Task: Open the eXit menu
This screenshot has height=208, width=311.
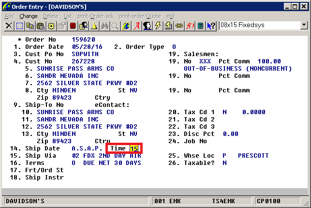Action: 171,16
